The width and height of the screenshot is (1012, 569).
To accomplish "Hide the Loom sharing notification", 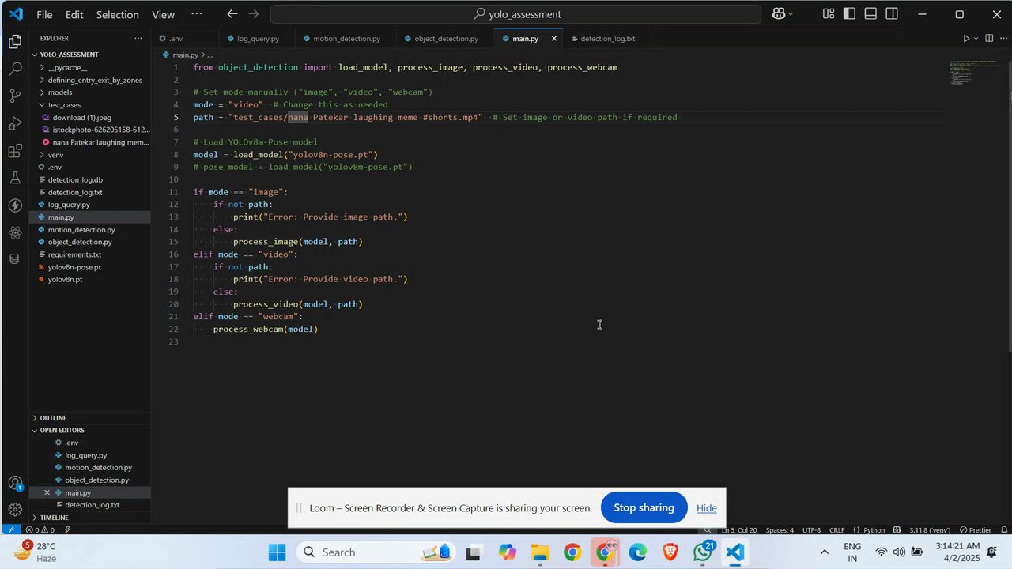I will 707,508.
